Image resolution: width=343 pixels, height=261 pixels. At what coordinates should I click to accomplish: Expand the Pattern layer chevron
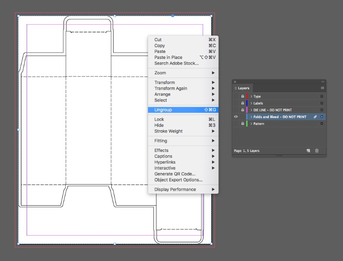[251, 124]
